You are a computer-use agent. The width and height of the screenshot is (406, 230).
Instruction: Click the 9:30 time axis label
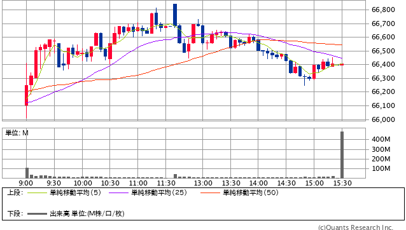click(x=54, y=184)
